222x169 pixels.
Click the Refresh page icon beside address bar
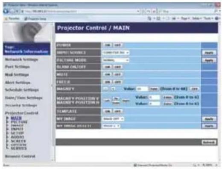click(149, 11)
